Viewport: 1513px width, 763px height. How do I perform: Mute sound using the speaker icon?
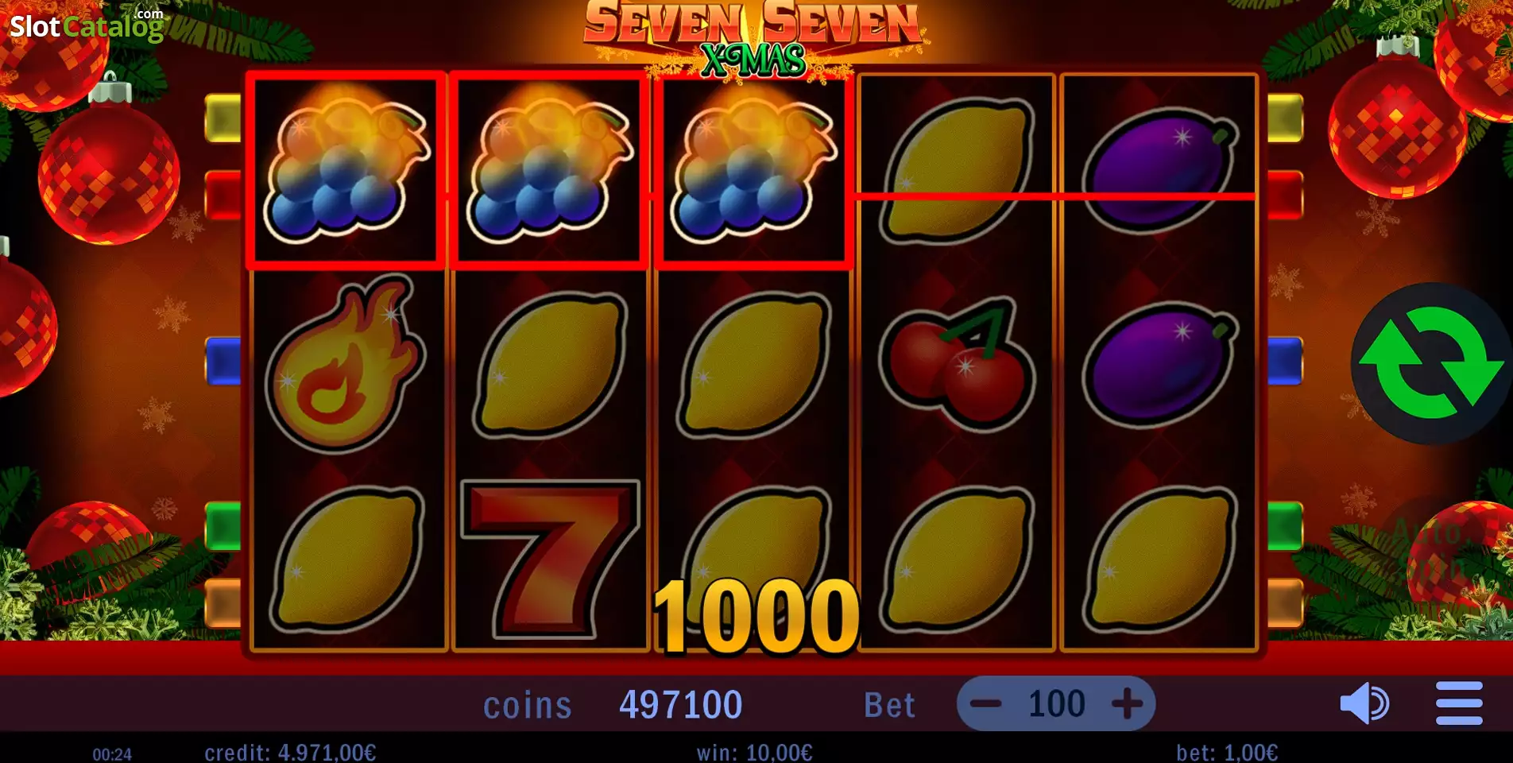pyautogui.click(x=1364, y=703)
